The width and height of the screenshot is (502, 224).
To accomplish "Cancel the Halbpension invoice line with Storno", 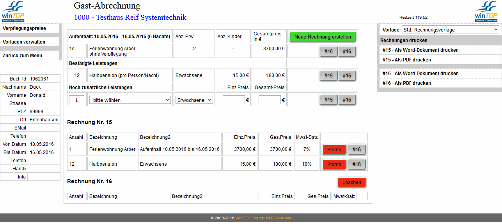I will point(334,164).
